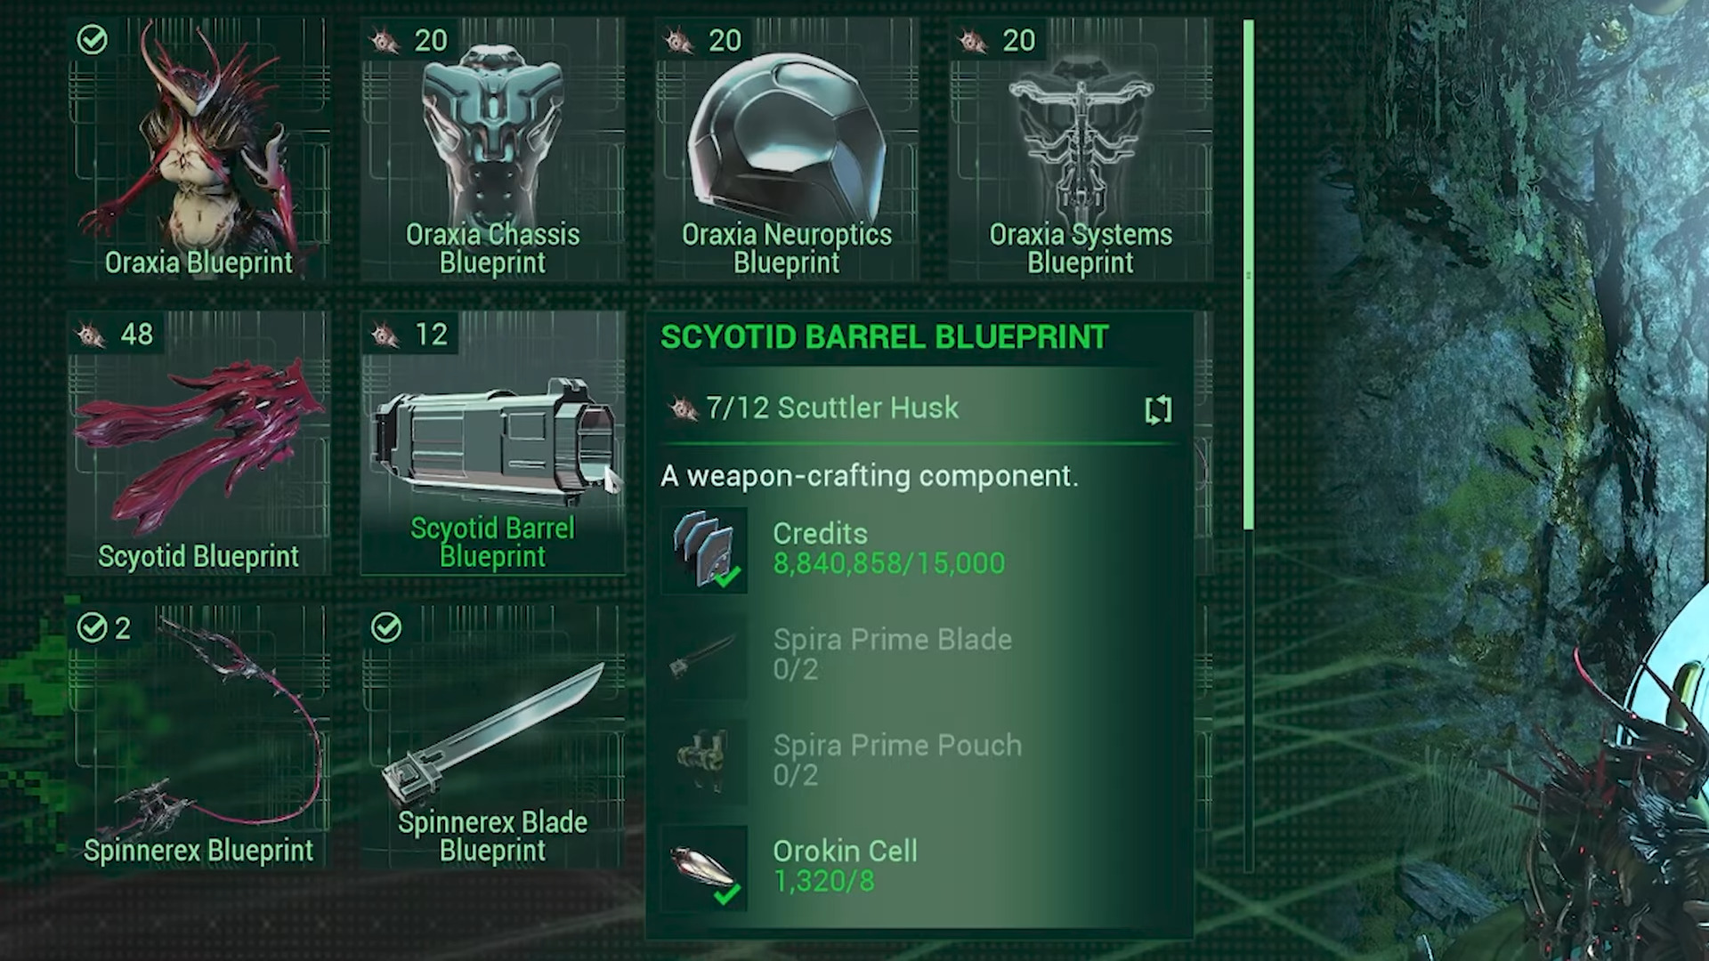Open the Scyotid Blueprint item

click(x=198, y=442)
